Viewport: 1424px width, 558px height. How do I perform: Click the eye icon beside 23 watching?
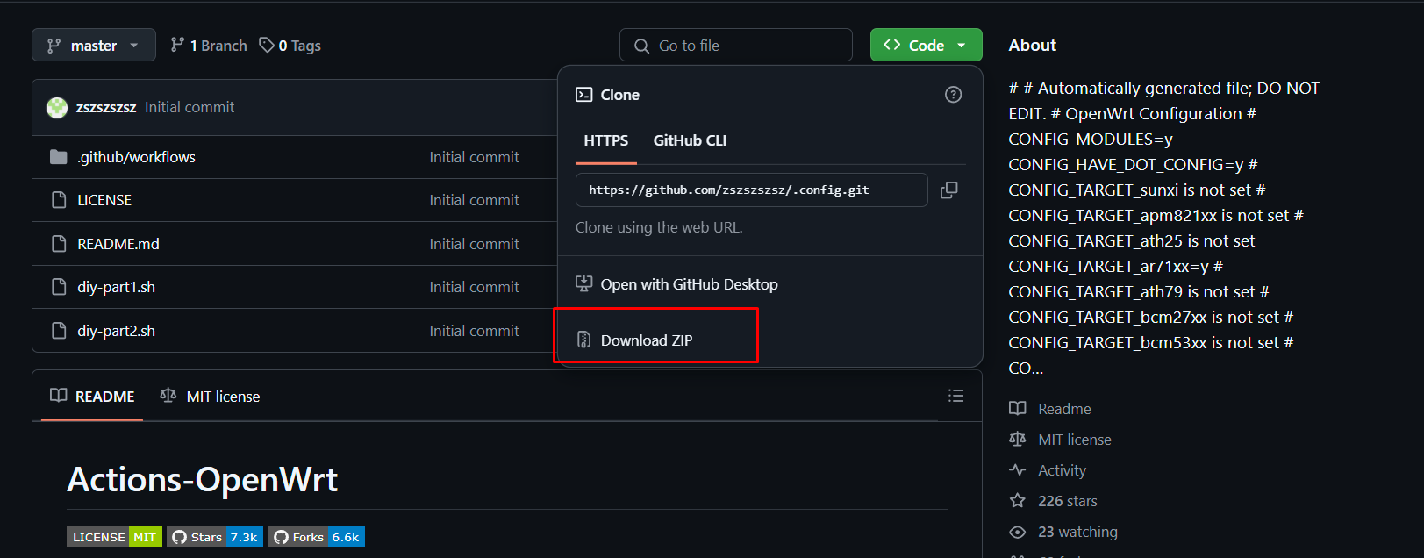coord(1018,532)
